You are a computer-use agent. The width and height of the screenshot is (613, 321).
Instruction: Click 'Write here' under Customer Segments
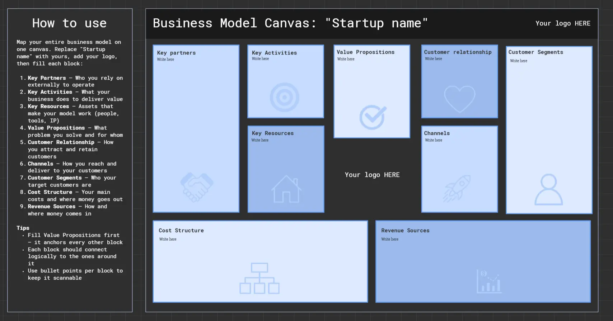[519, 61]
